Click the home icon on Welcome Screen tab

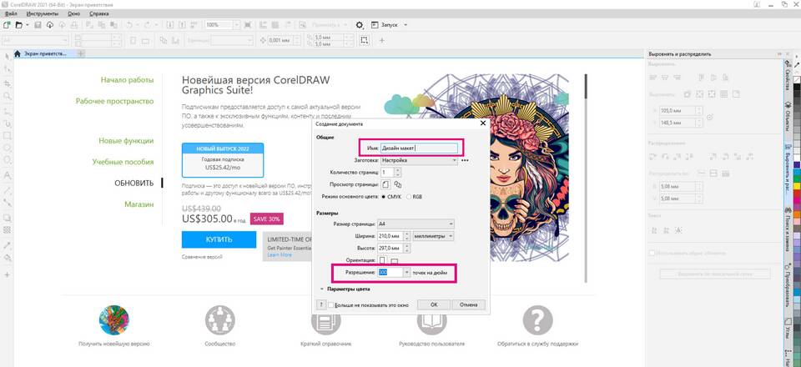[18, 53]
